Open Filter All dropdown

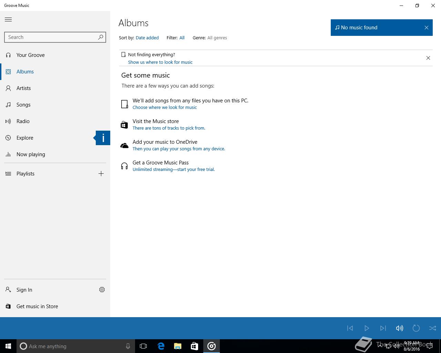click(x=182, y=38)
